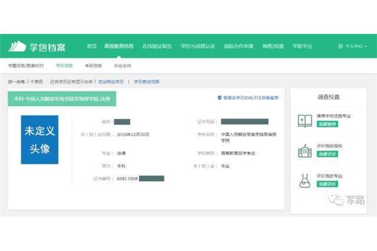Click the green button under 评价我的专业
377x251 pixels.
[x=327, y=184]
